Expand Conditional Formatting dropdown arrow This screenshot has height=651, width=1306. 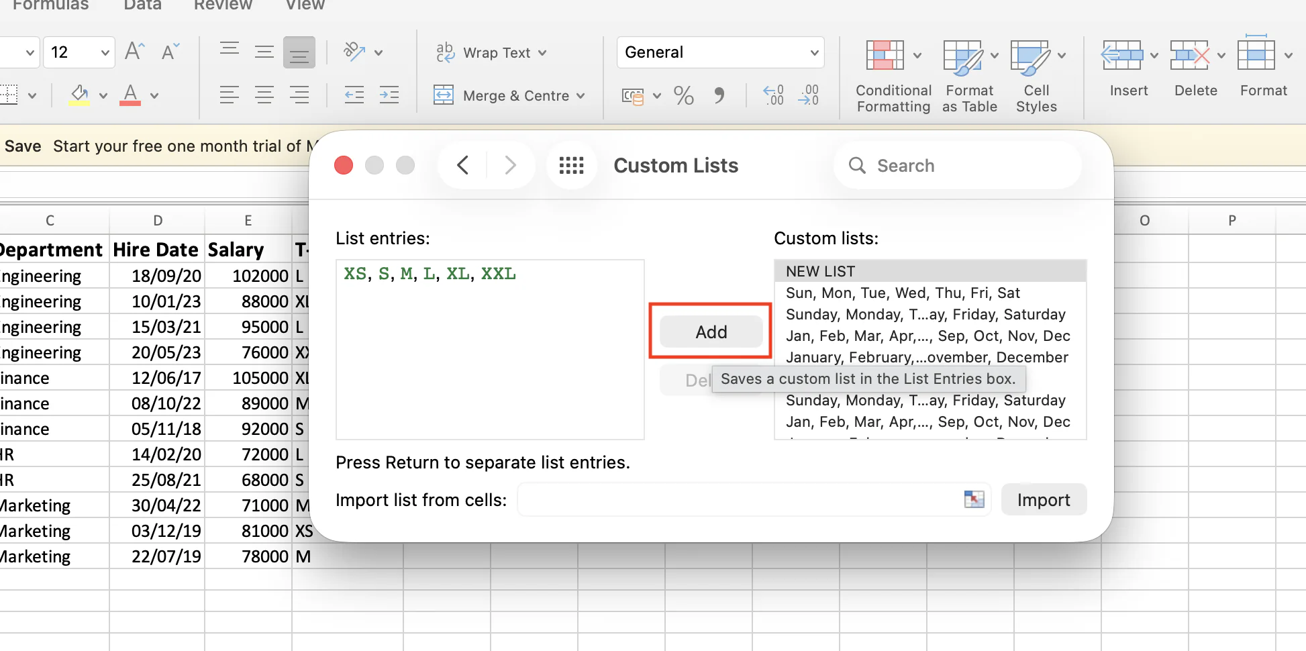[917, 55]
